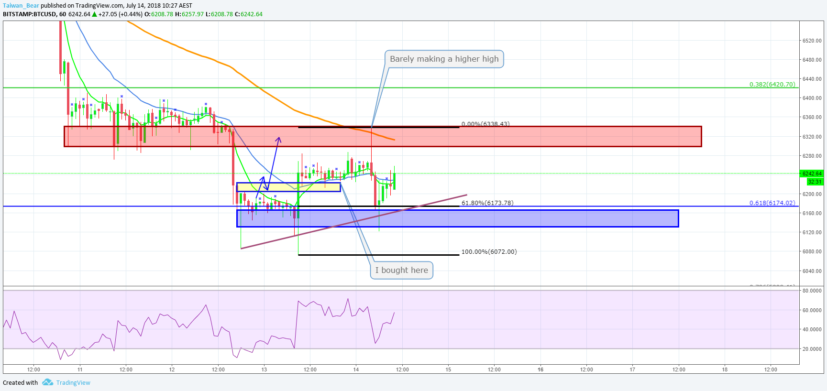Click the 0.618(6174.02) Fibonacci label
The image size is (827, 391).
tap(772, 203)
